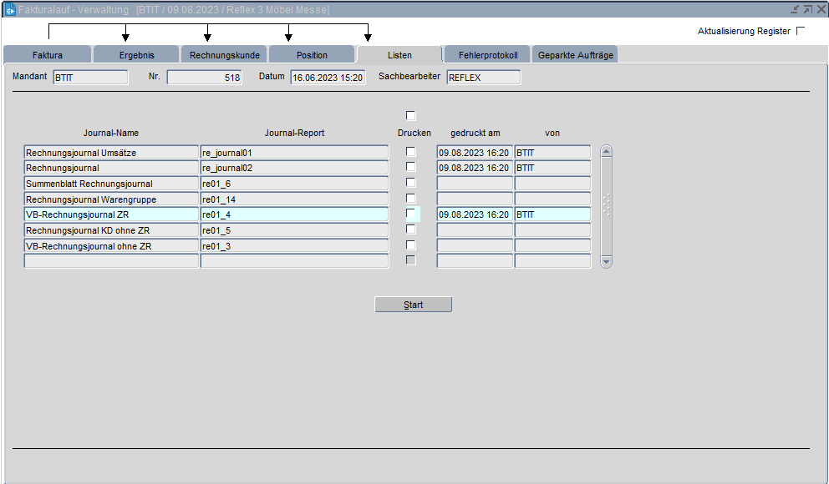Select print checkbox for Rechnungsjournal Warengruppe
The width and height of the screenshot is (829, 484).
click(x=410, y=199)
